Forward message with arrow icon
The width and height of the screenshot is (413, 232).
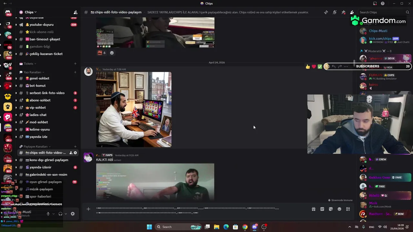click(340, 67)
